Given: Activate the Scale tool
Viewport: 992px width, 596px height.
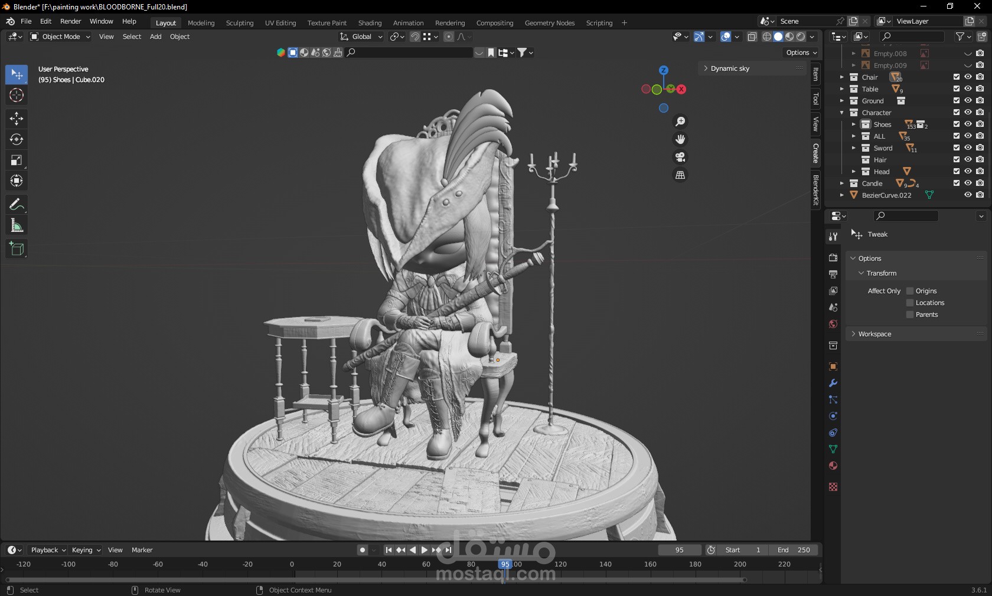Looking at the screenshot, I should point(17,160).
